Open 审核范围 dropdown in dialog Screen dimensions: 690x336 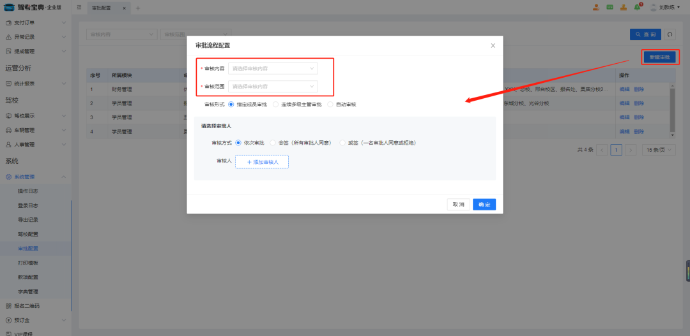[x=273, y=87]
